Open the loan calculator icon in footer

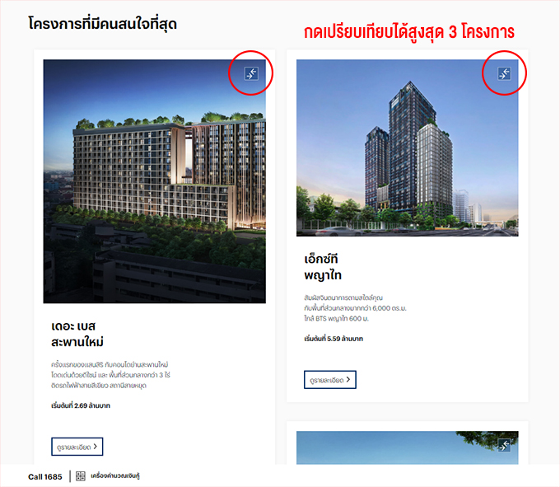(x=81, y=476)
